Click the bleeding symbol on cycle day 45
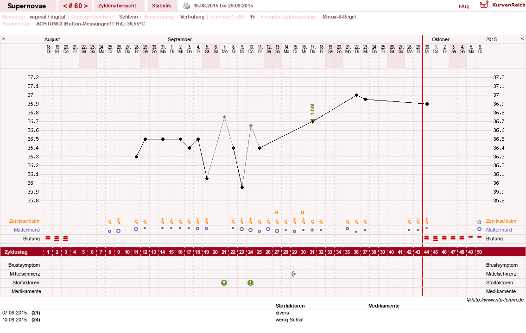This screenshot has width=526, height=333. [436, 239]
